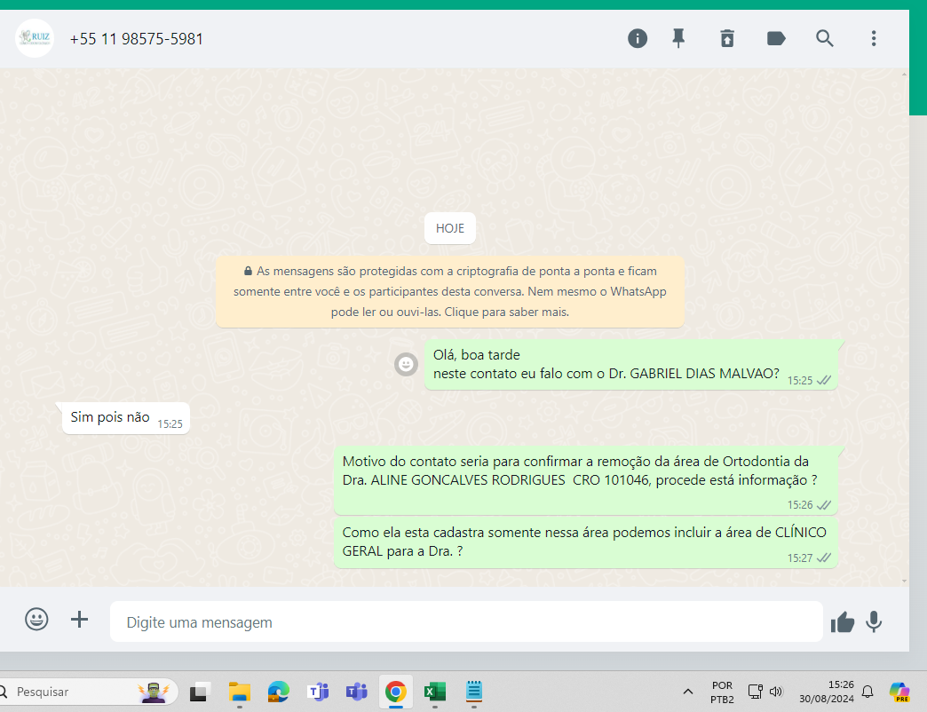Image resolution: width=927 pixels, height=712 pixels.
Task: Open contact phone number +55 11 98575-5981 title
Action: (137, 39)
